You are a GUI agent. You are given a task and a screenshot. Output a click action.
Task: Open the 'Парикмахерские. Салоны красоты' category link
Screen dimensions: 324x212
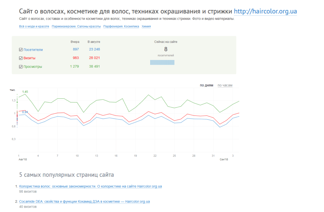coord(76,26)
